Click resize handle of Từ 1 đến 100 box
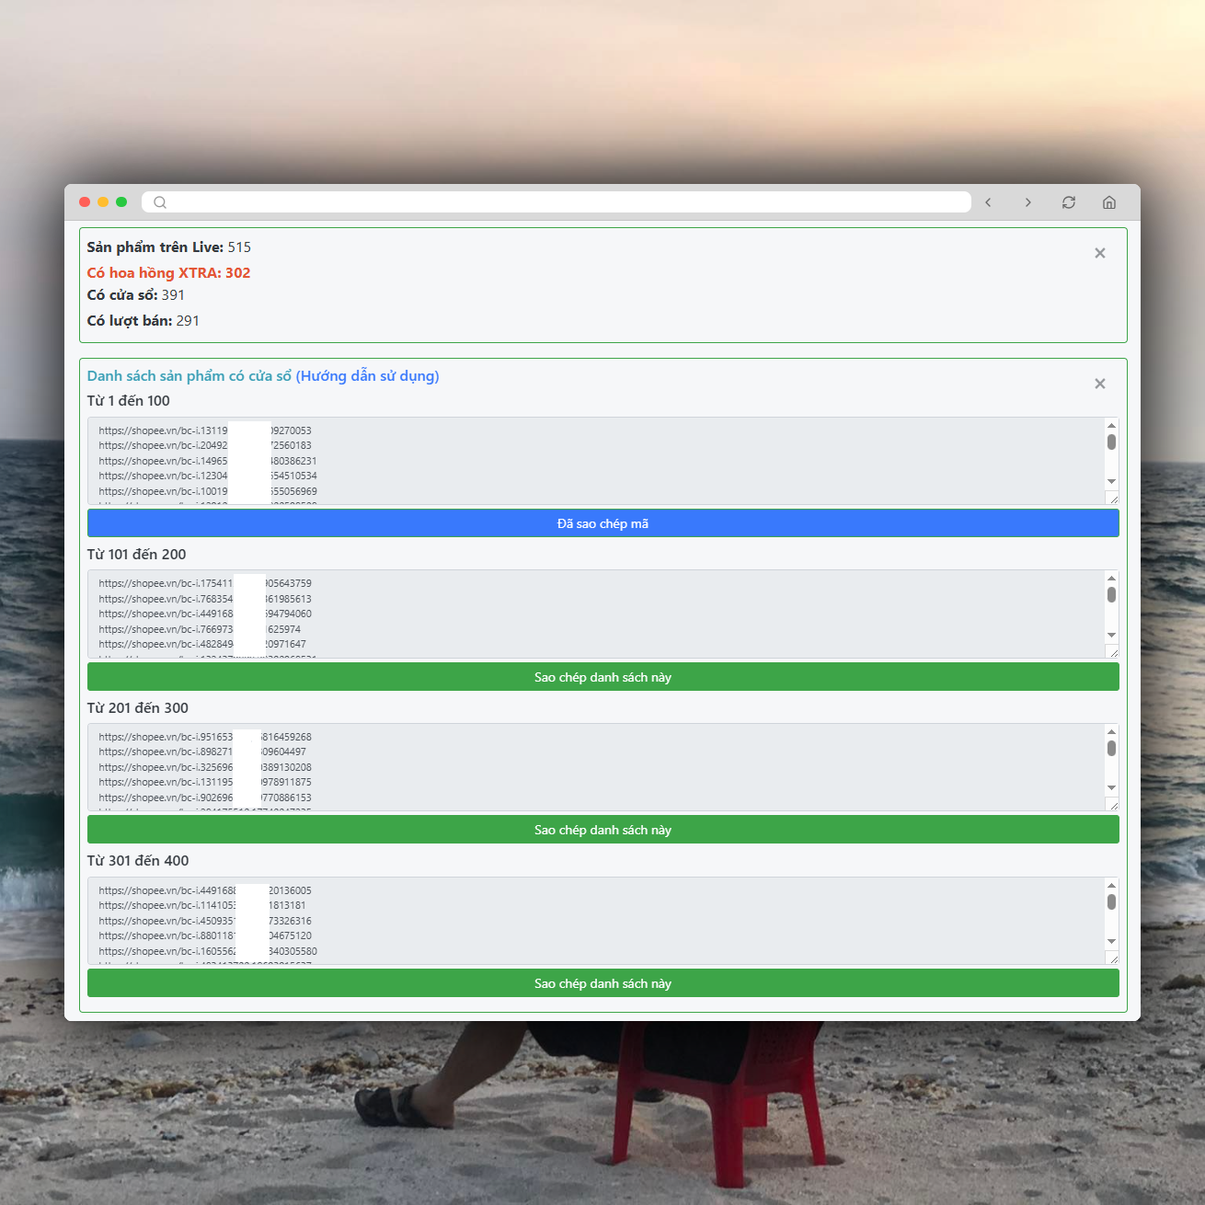Image resolution: width=1205 pixels, height=1205 pixels. 1113,499
